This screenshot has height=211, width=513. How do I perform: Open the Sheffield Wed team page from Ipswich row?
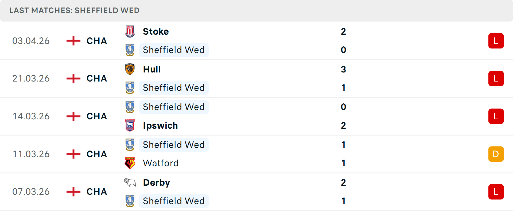pyautogui.click(x=174, y=107)
